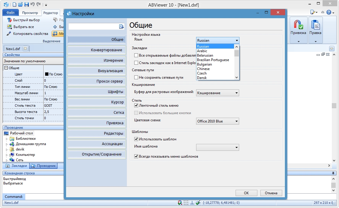Toggle the grid dots icon in status bar
The height and width of the screenshot is (208, 339).
click(x=186, y=203)
